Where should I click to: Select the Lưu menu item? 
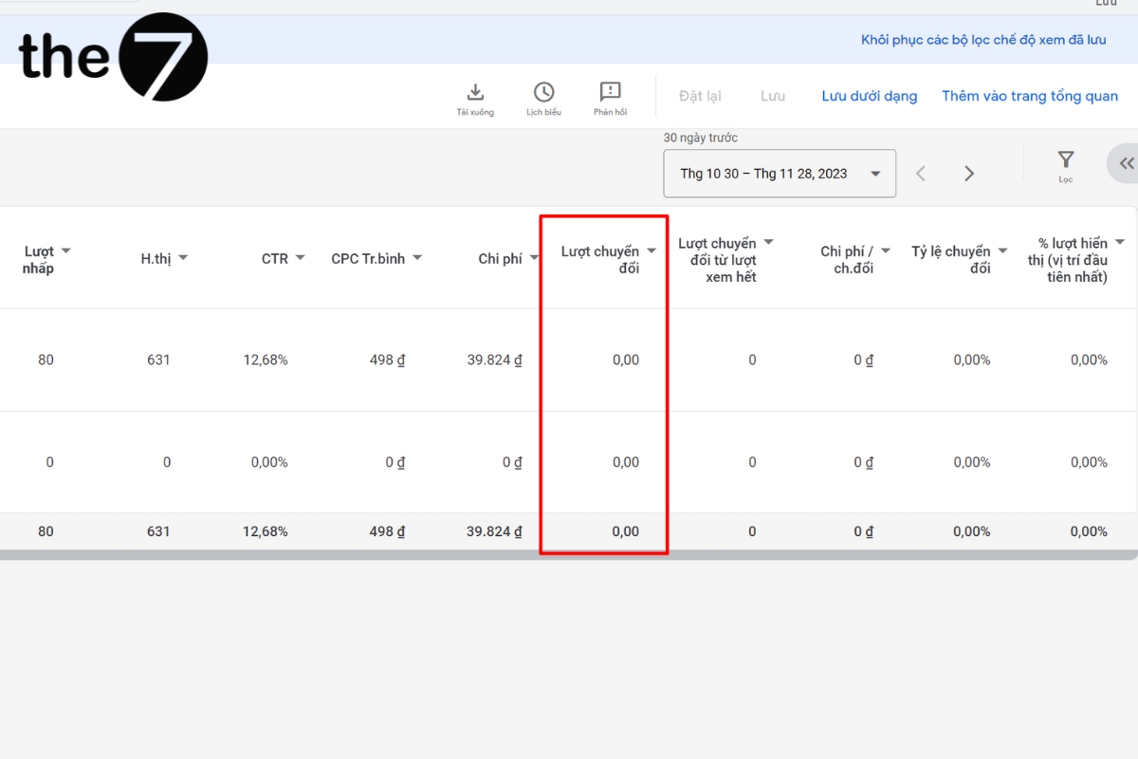[773, 96]
